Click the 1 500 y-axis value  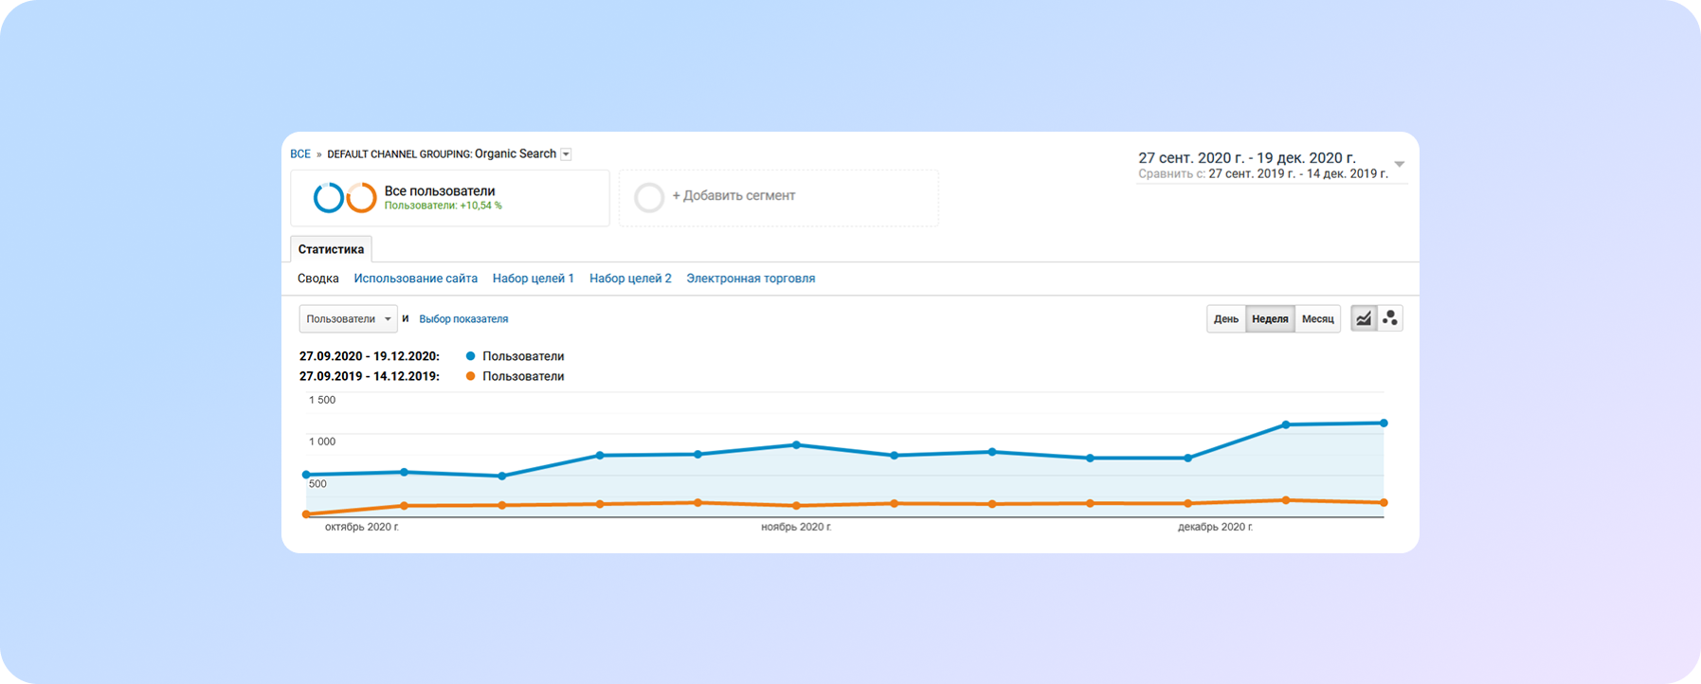[x=322, y=400]
